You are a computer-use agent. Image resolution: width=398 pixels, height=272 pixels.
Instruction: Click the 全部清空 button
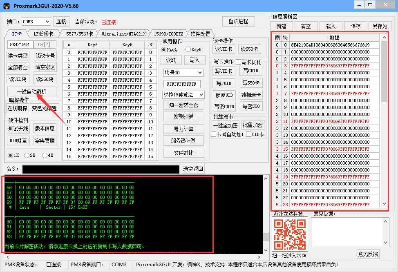click(x=18, y=67)
